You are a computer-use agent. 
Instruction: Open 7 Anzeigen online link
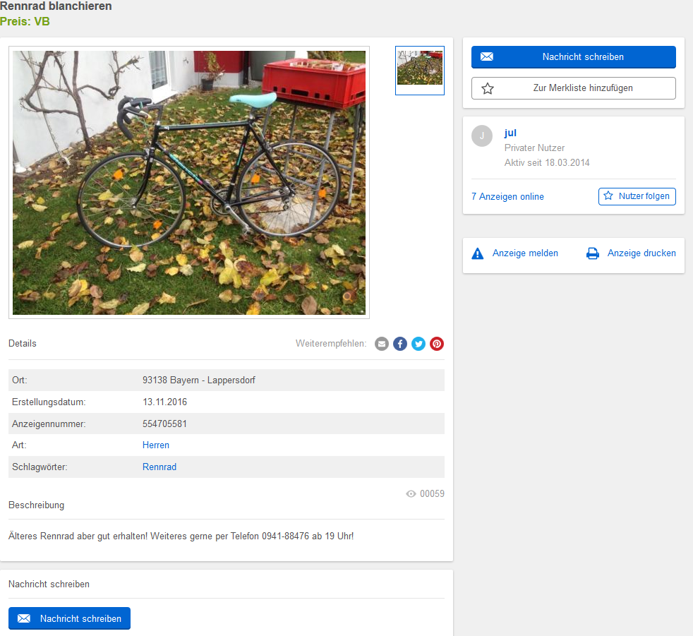507,197
